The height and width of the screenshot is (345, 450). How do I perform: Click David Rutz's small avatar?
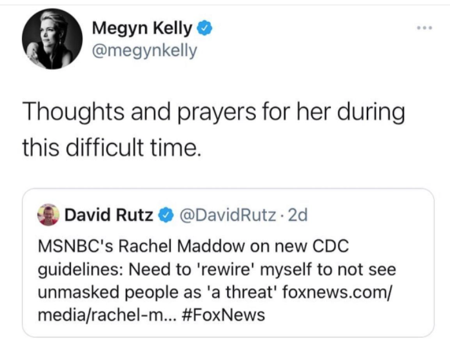(x=48, y=215)
